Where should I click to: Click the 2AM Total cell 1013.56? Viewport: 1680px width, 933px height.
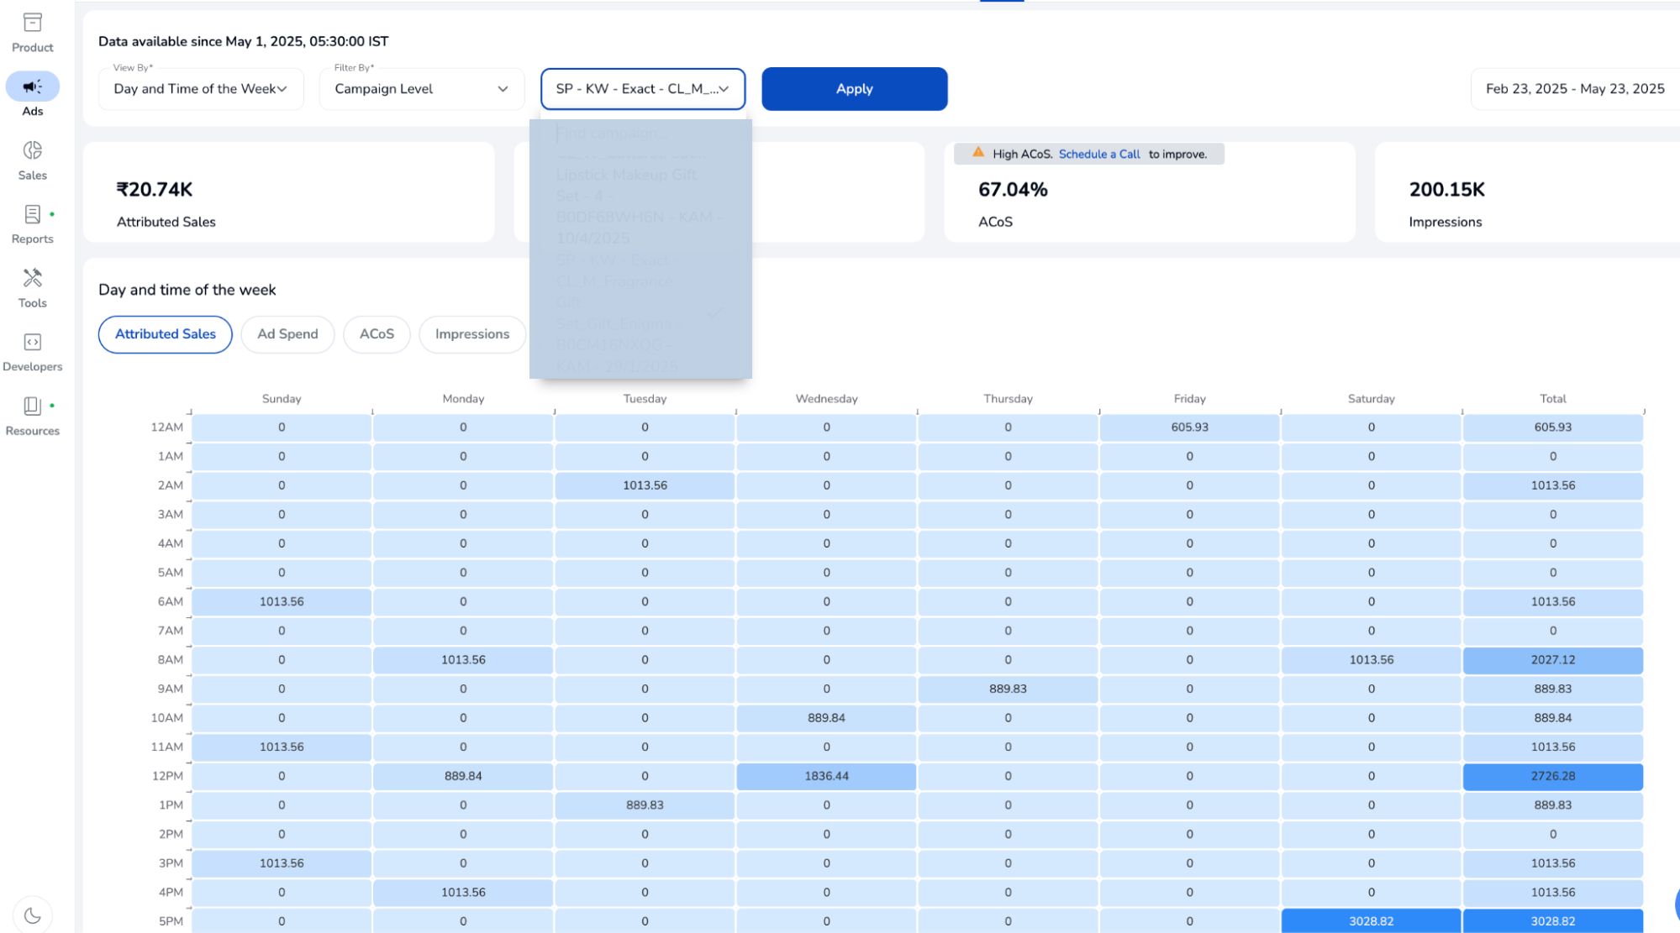[1553, 485]
